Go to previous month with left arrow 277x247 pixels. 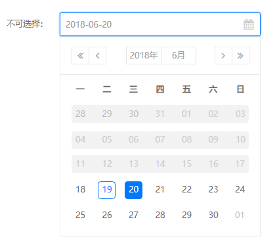click(x=98, y=56)
